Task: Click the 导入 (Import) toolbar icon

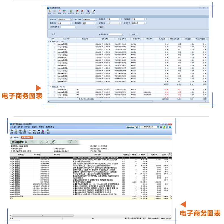Action: [77, 12]
